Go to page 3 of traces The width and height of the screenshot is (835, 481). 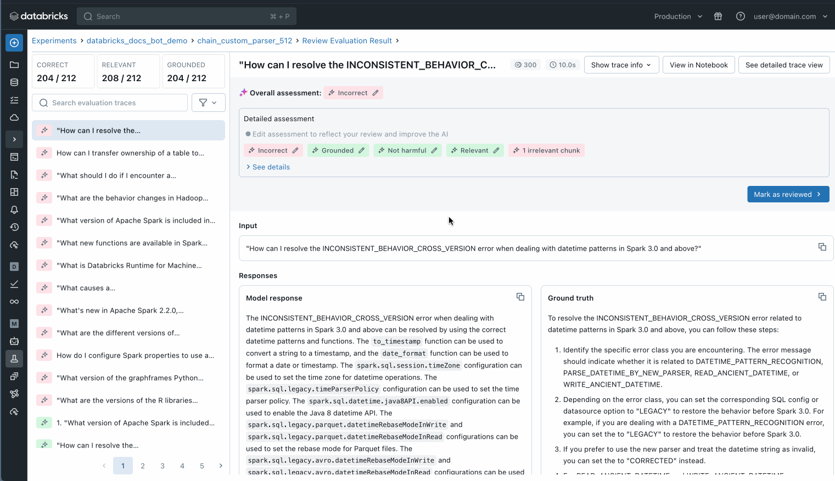coord(162,466)
